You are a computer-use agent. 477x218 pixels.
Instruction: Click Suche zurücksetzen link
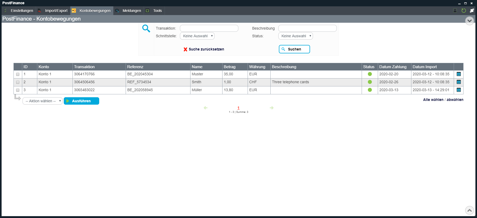tap(206, 49)
